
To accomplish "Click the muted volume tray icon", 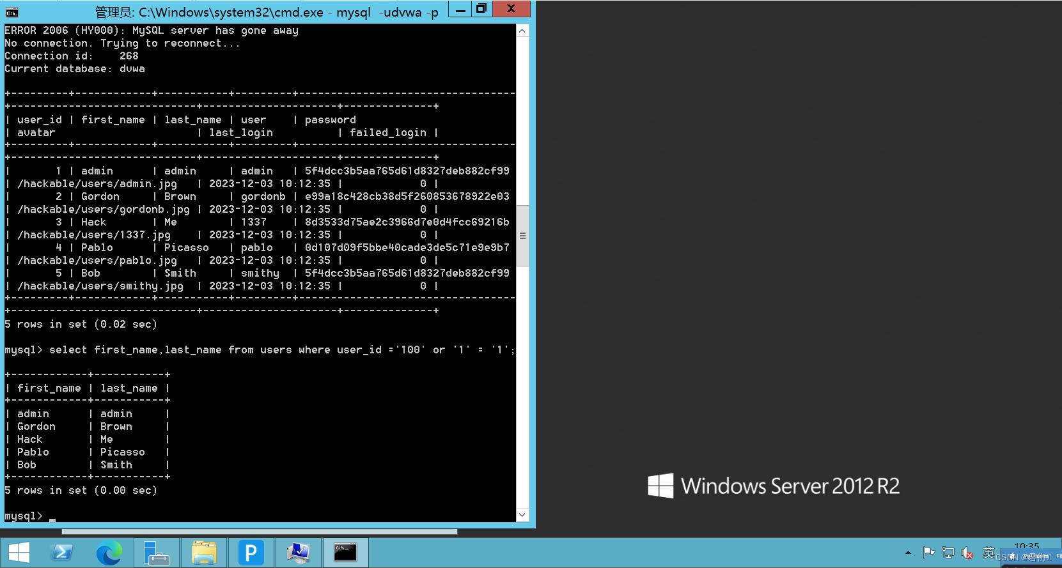I will point(967,553).
